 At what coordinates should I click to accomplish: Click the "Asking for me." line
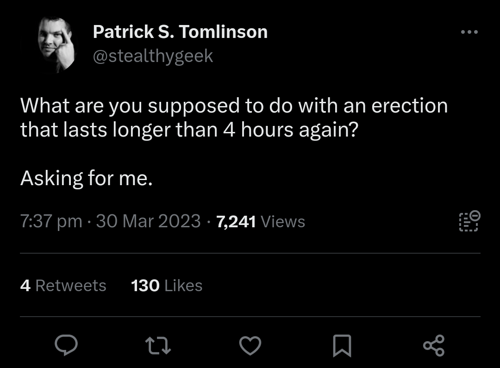(x=86, y=178)
